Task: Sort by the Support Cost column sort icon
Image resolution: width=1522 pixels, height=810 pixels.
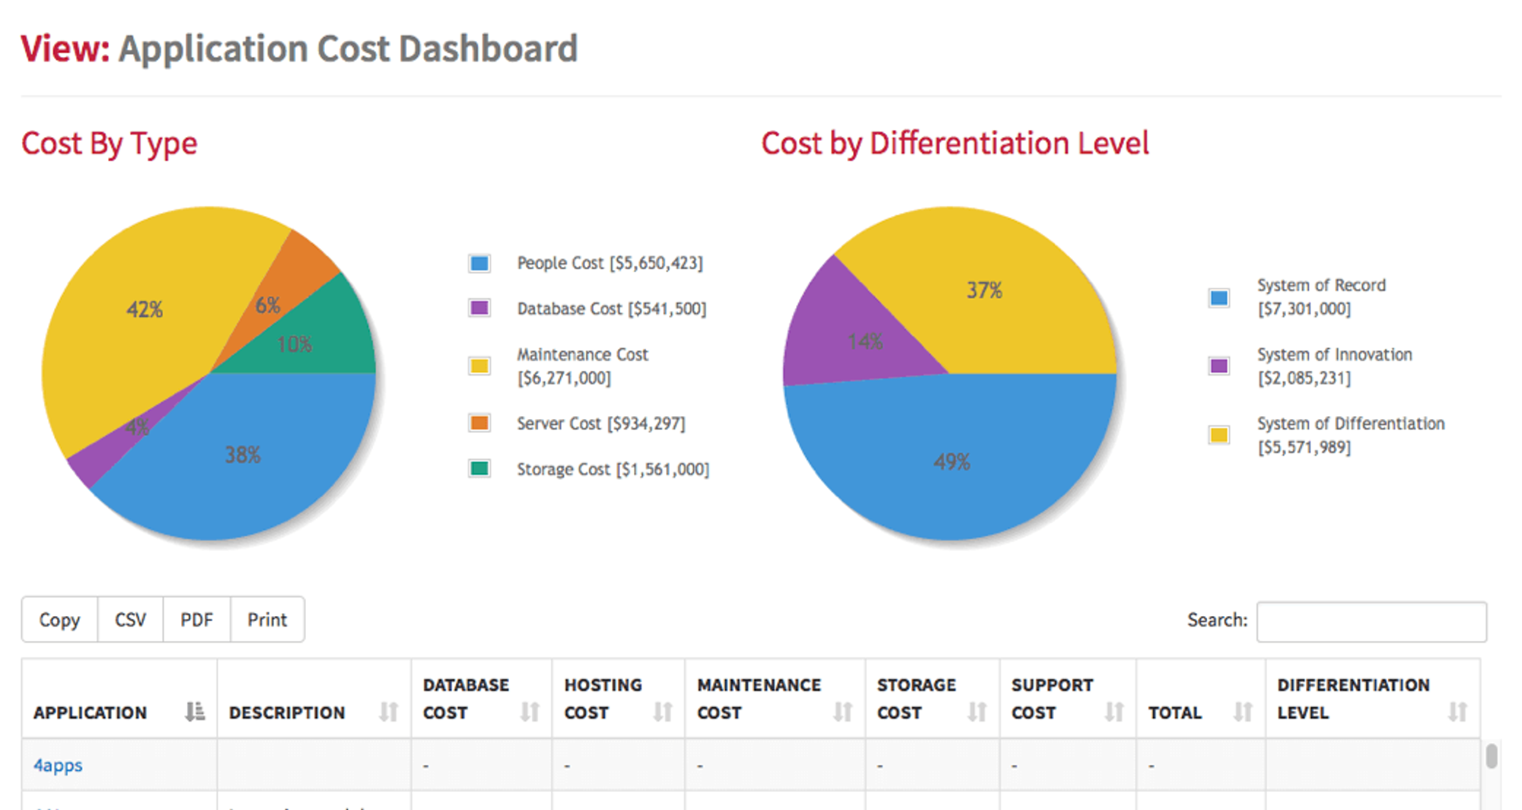Action: 1114,712
